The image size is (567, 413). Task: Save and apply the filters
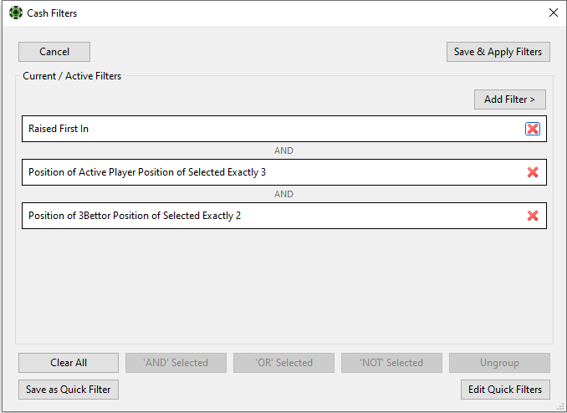[498, 52]
